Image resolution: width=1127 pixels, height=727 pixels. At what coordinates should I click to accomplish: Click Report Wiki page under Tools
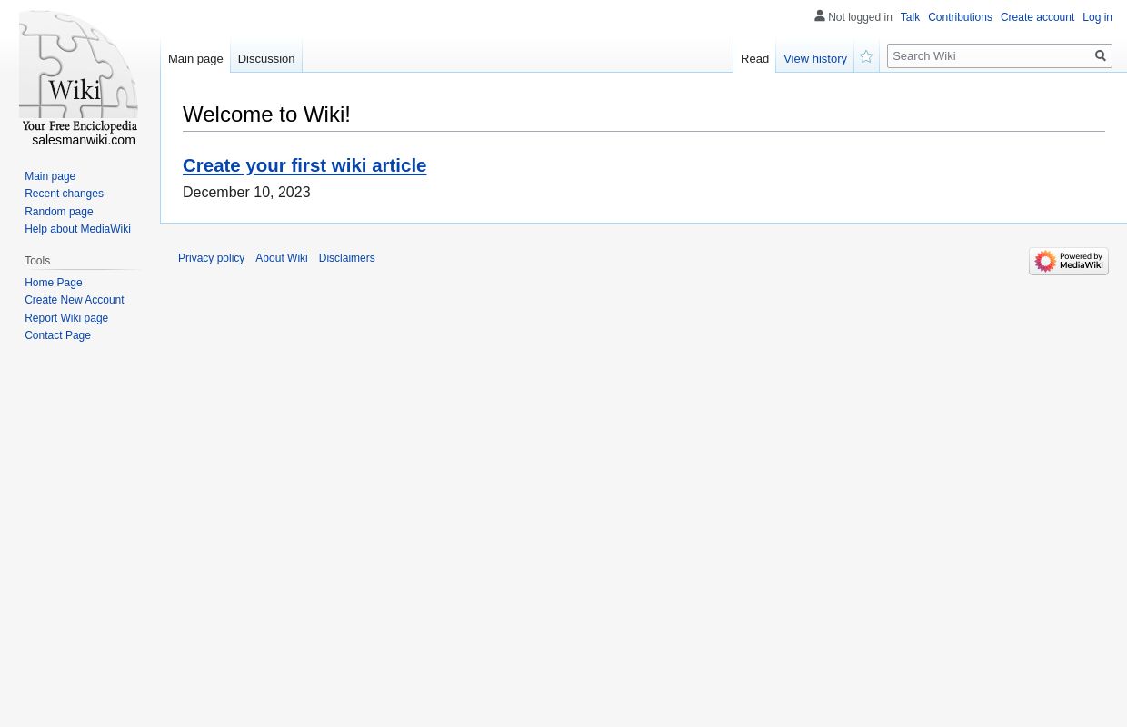coord(66,317)
